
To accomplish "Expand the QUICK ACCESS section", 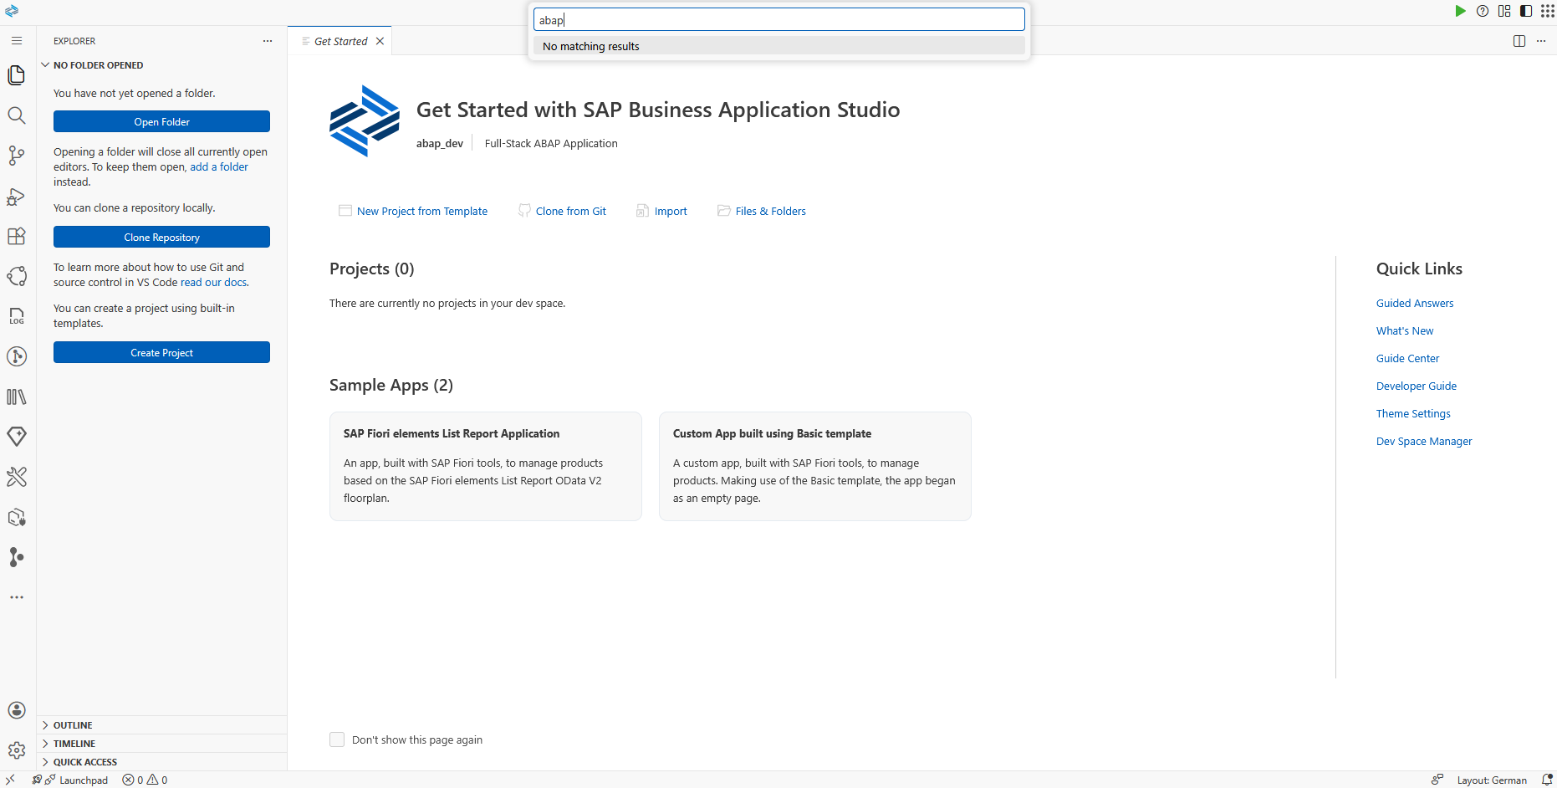I will [x=85, y=762].
